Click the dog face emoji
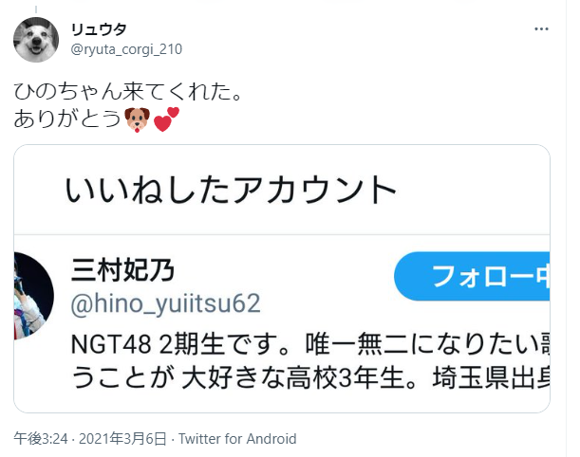Screen dimensions: 580x457 tap(138, 119)
